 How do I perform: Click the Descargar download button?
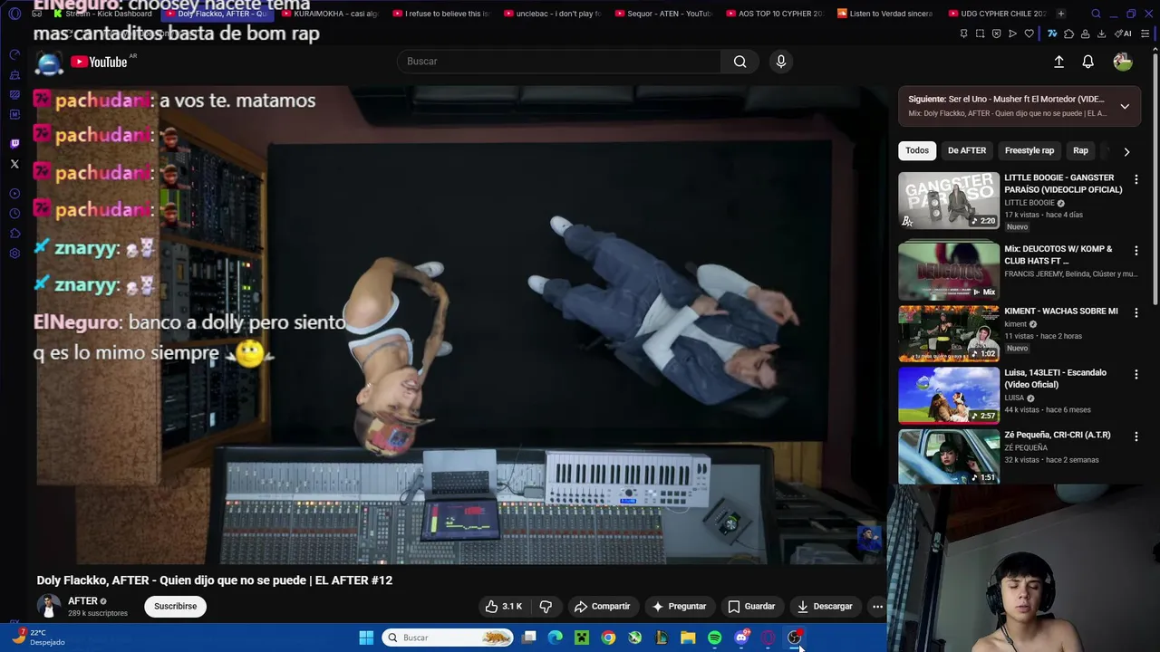[x=825, y=607]
